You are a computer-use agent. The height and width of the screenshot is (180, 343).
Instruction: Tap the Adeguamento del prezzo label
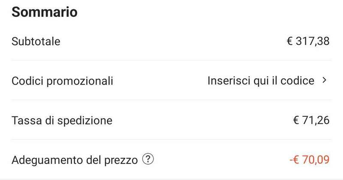tap(75, 160)
